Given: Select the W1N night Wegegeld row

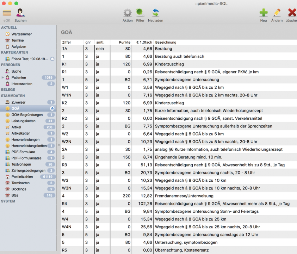Looking at the screenshot, I should (x=179, y=95).
